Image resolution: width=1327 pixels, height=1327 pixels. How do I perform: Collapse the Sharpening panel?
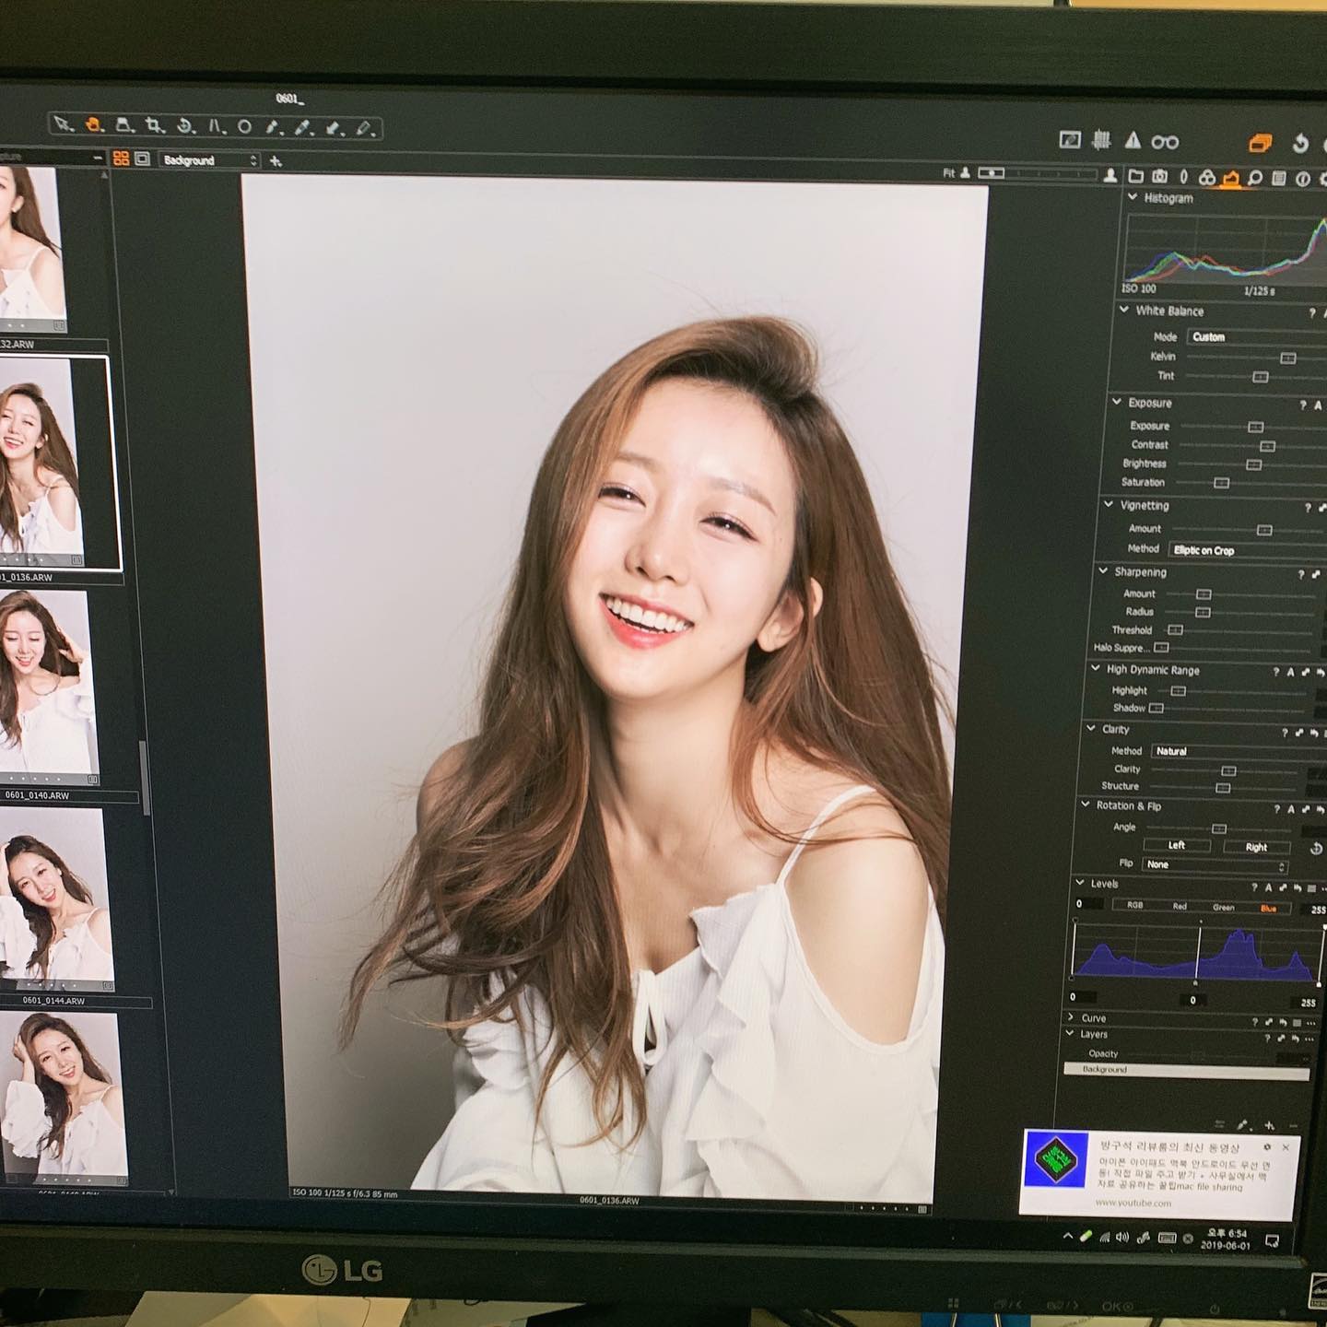(x=1103, y=571)
